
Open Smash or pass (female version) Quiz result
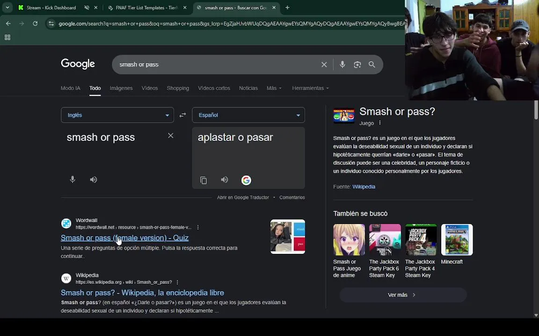124,238
